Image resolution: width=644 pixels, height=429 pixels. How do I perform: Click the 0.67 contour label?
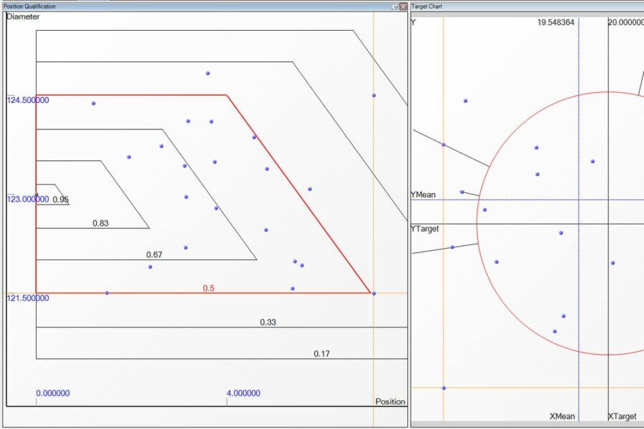(154, 255)
